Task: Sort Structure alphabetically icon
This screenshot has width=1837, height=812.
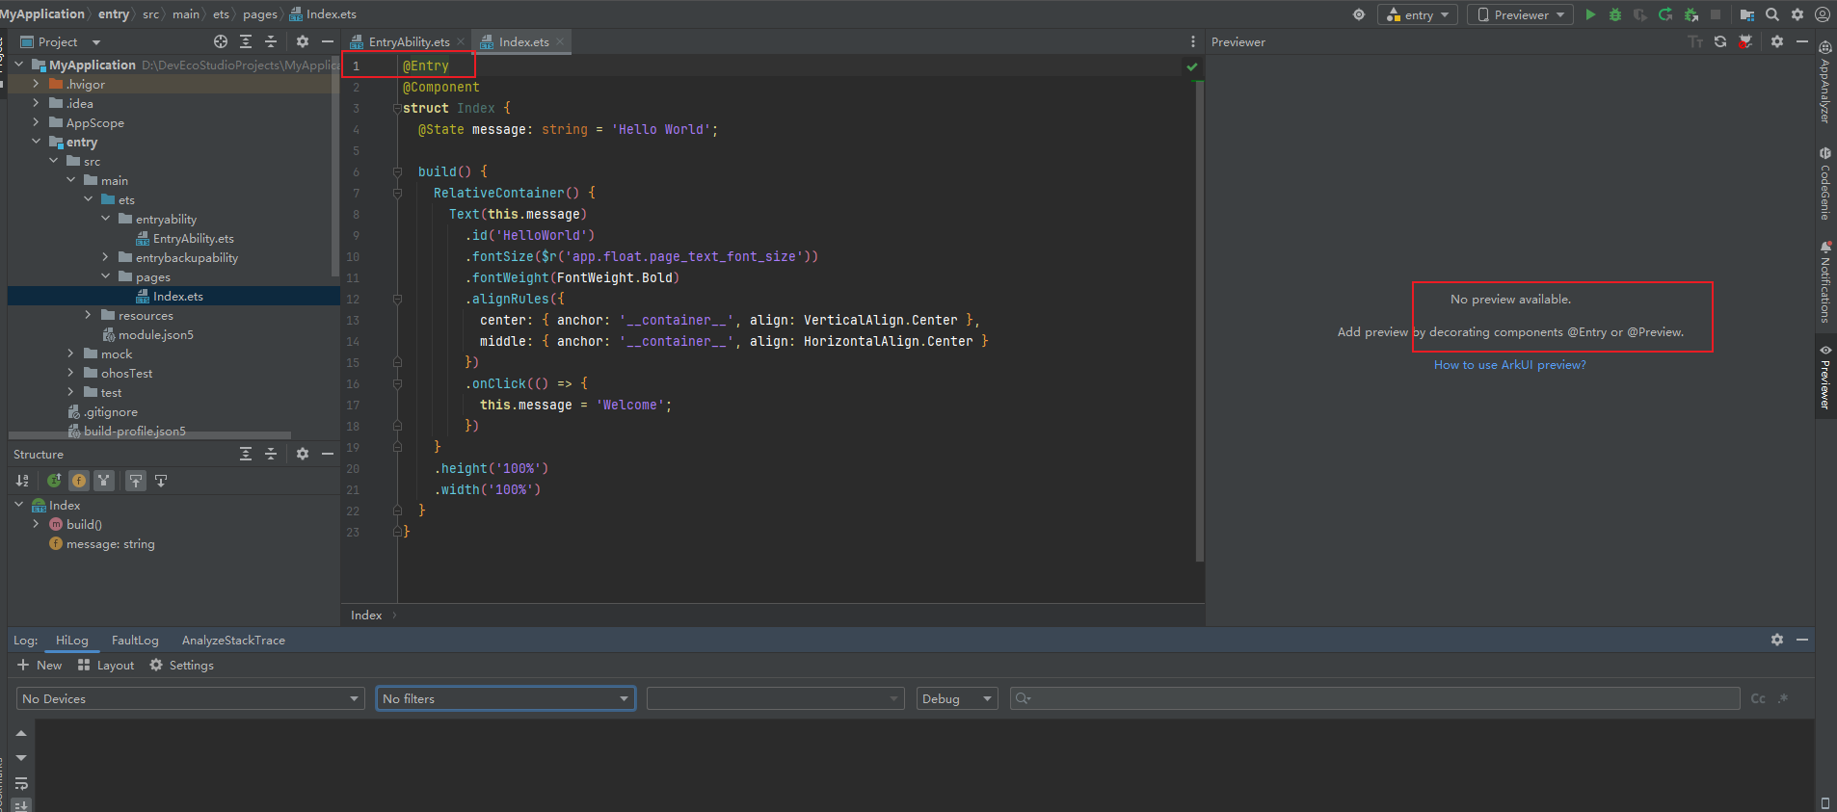Action: click(22, 481)
